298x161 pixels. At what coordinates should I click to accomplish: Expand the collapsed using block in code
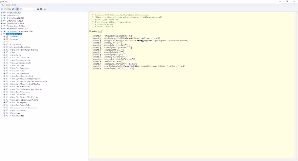point(90,31)
